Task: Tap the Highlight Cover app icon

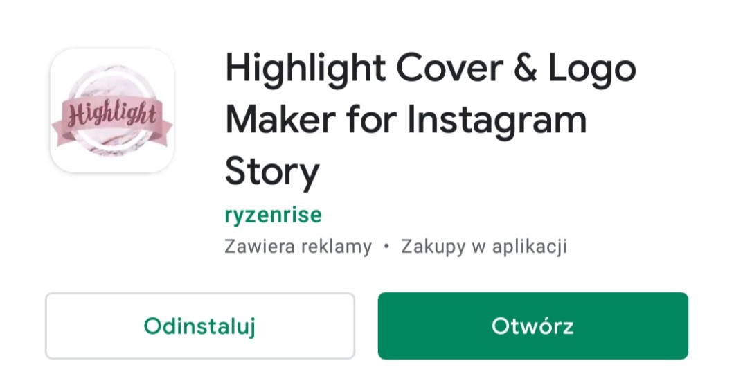Action: point(112,110)
